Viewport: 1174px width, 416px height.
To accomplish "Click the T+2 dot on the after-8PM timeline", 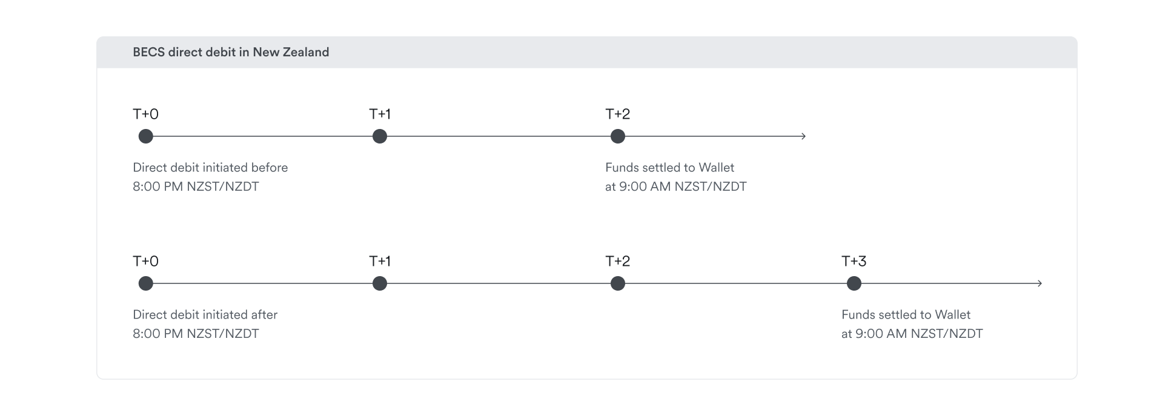I will tap(617, 283).
